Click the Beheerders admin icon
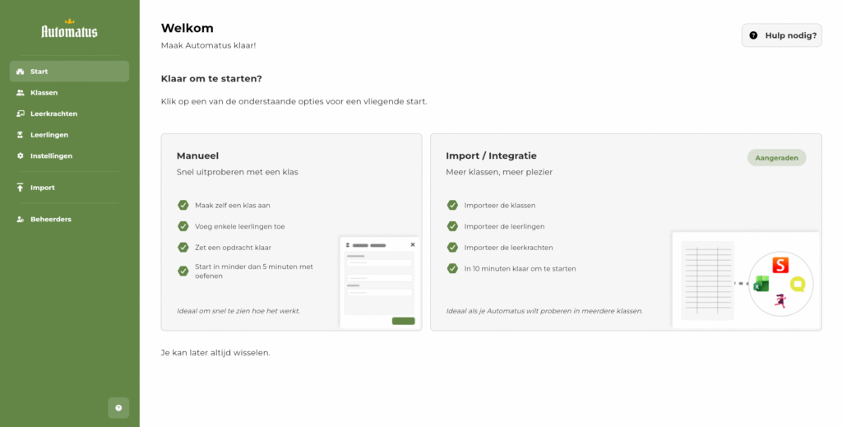The width and height of the screenshot is (842, 427). (x=21, y=219)
